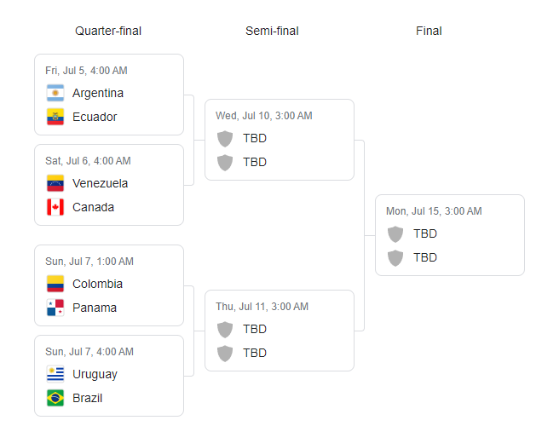Open the Brazil team name link
Image resolution: width=542 pixels, height=426 pixels.
pos(88,398)
